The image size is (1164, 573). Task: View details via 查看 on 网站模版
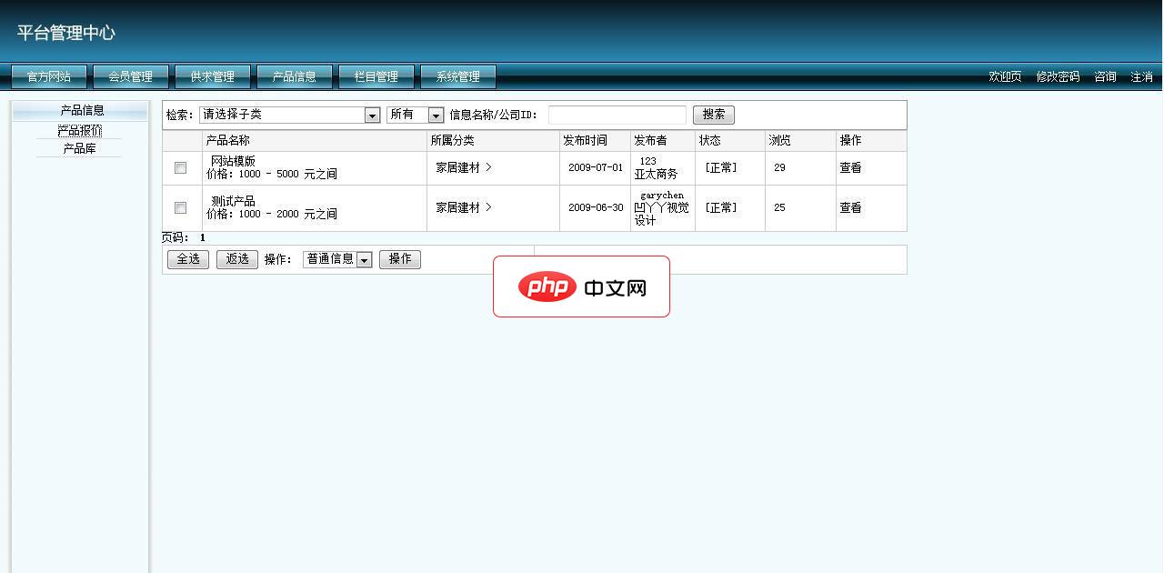849,167
